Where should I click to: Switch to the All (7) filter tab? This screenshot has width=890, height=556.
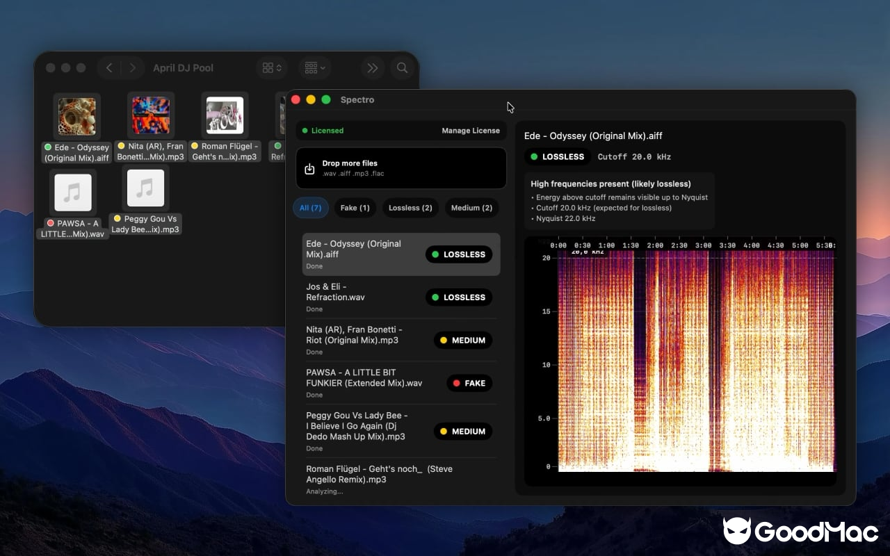tap(310, 208)
